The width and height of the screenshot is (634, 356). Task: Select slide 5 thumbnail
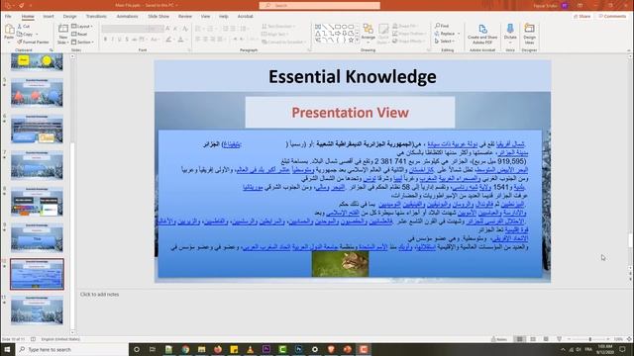pos(37,92)
